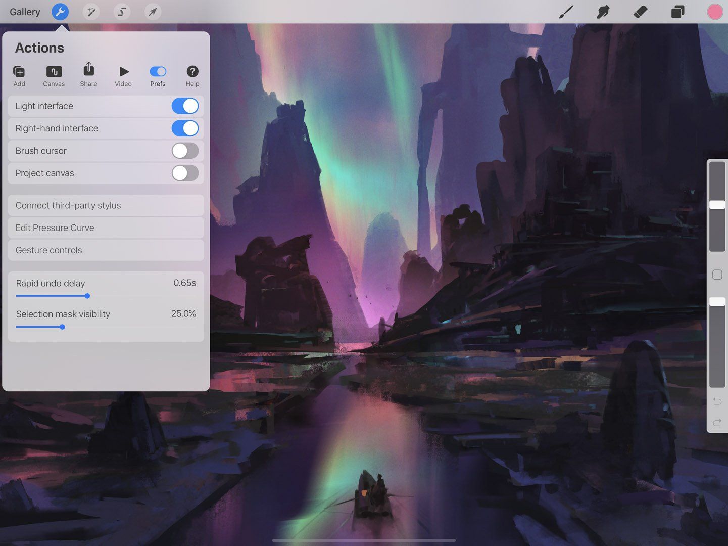Open Edit Pressure Curve
728x546 pixels.
coord(106,227)
